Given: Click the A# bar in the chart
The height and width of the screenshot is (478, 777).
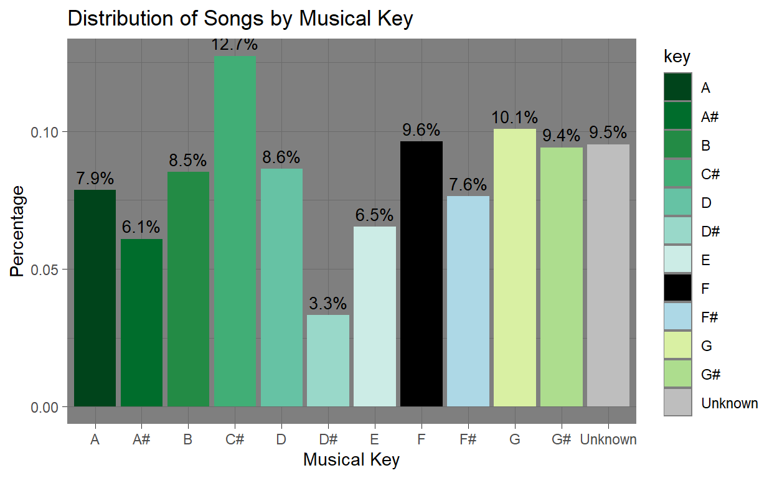Looking at the screenshot, I should [142, 322].
